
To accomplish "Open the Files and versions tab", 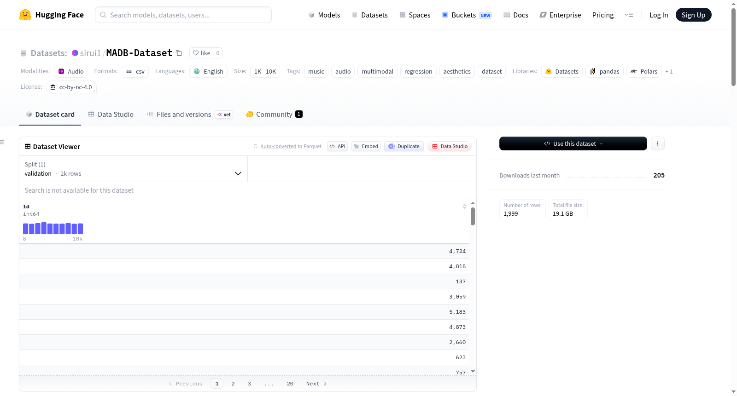I will coord(190,115).
